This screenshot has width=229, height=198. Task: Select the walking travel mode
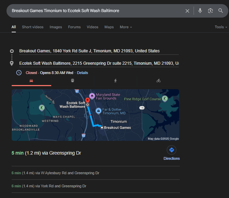click(x=116, y=81)
